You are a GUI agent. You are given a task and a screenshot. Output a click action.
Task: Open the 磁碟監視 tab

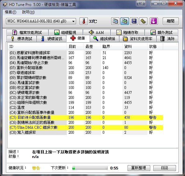pyautogui.click(x=65, y=32)
